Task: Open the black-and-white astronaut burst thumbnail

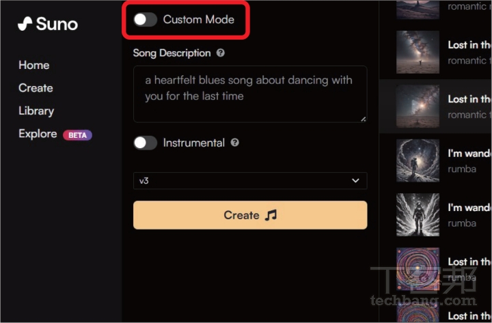Action: pos(418,215)
